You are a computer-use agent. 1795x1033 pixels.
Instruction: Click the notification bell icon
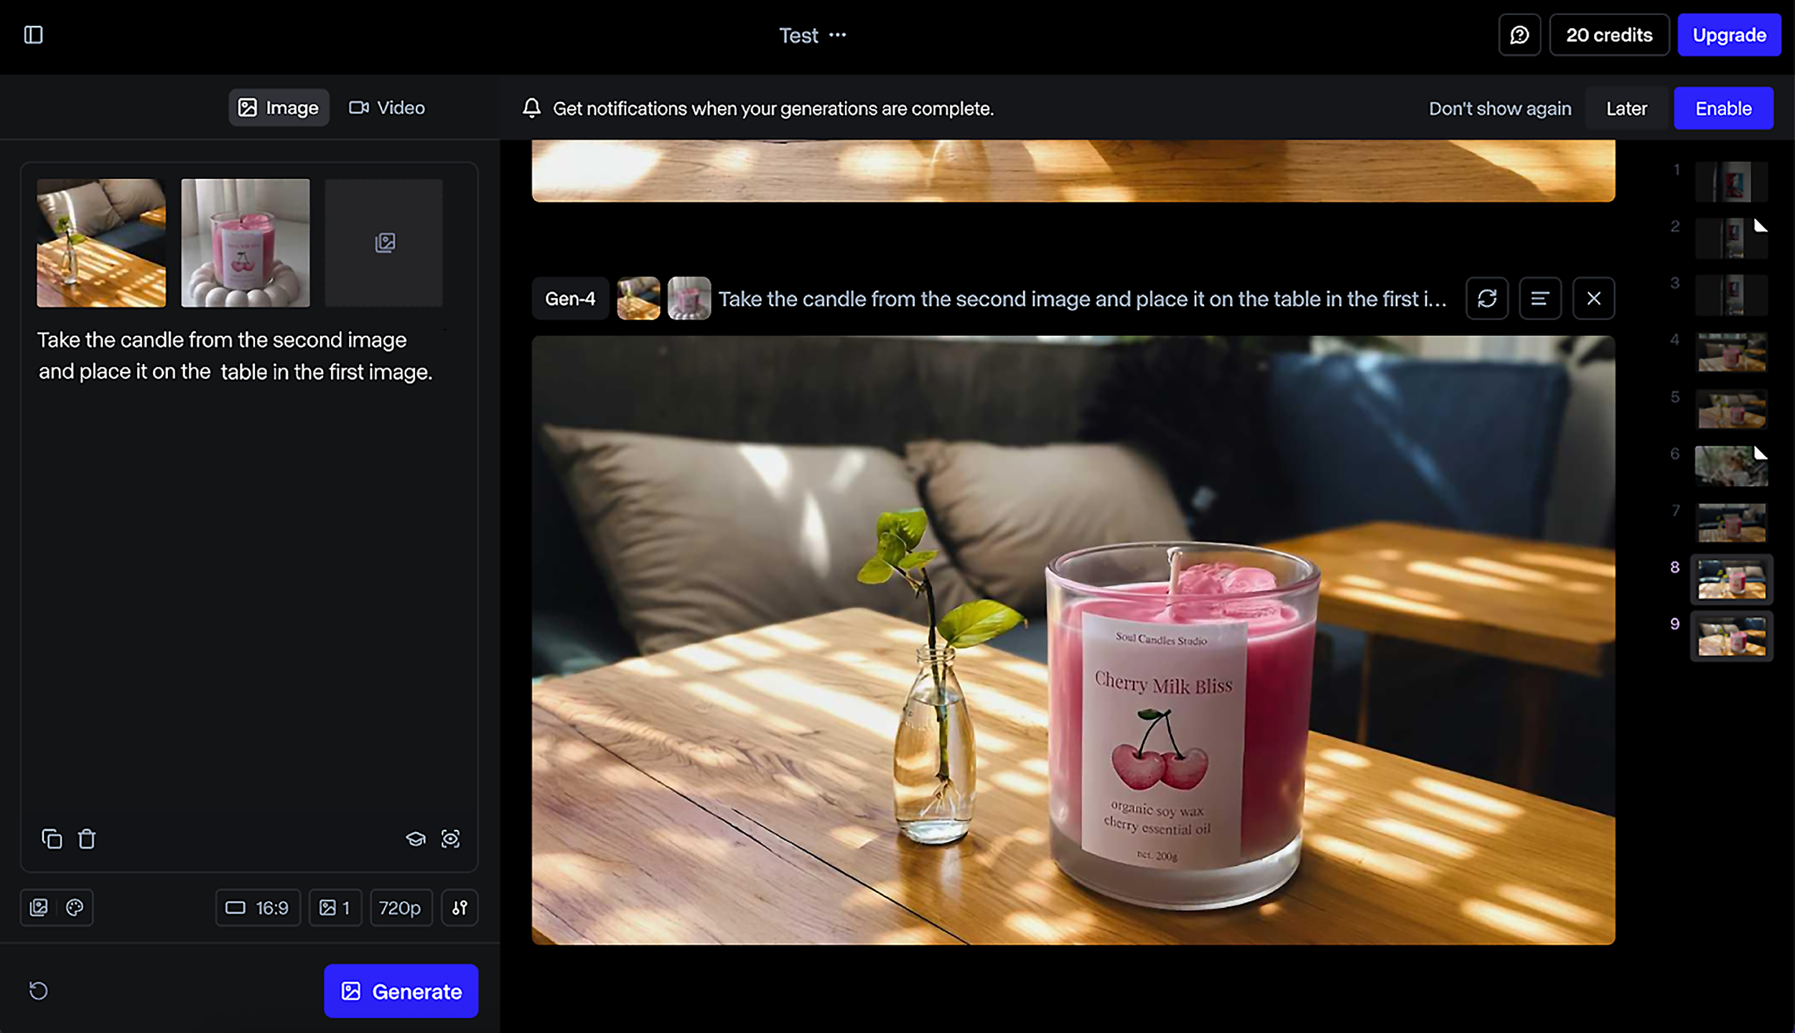531,108
